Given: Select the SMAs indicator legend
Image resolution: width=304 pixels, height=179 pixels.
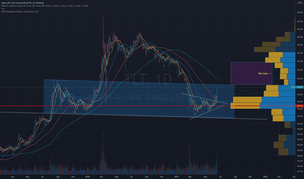Looking at the screenshot, I should click(x=45, y=6).
